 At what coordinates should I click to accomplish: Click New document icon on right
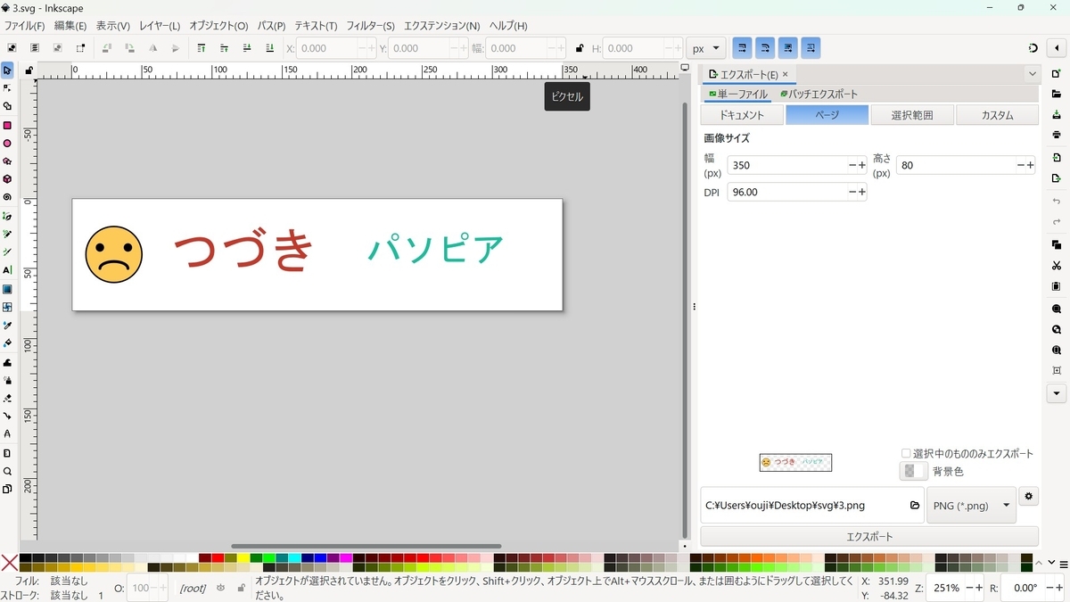click(1057, 73)
